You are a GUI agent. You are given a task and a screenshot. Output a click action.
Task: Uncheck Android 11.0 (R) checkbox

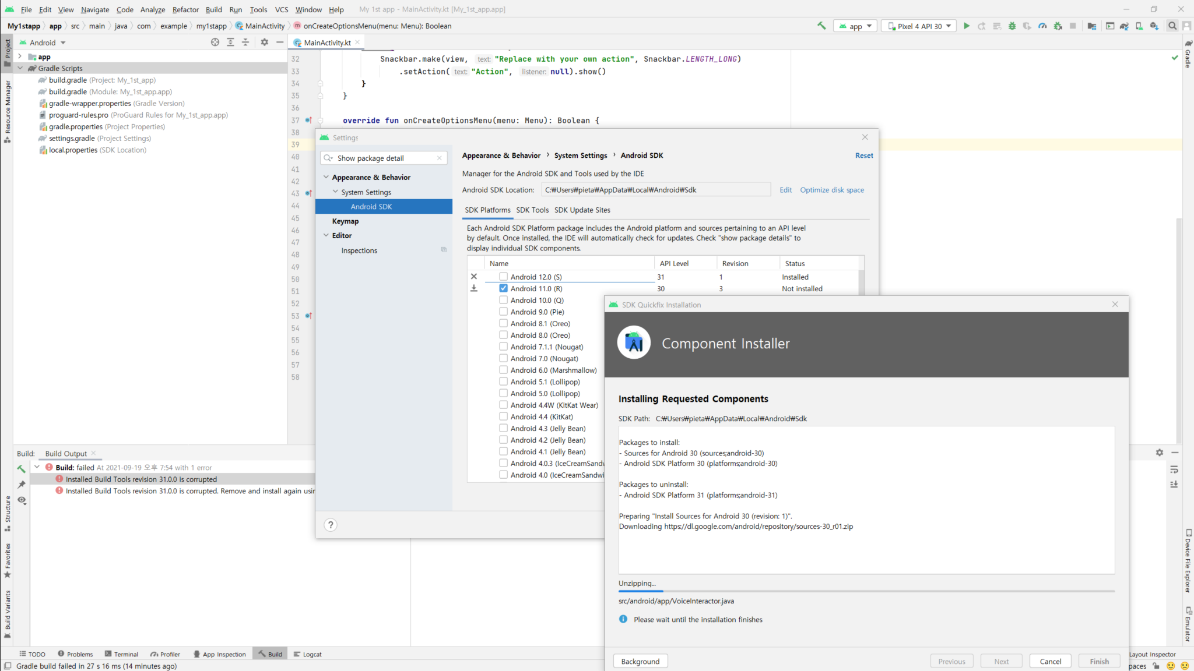pyautogui.click(x=503, y=288)
